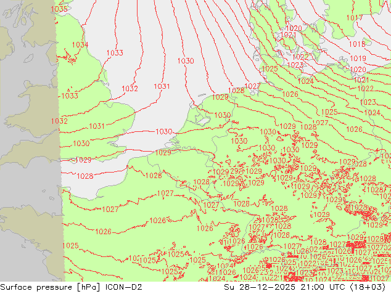Click the "21:00 UTC" time text
Screen dimensions: 391x302
323,287
